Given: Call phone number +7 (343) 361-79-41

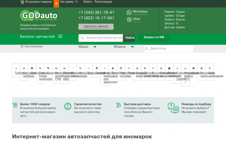Looking at the screenshot, I should point(96,13).
